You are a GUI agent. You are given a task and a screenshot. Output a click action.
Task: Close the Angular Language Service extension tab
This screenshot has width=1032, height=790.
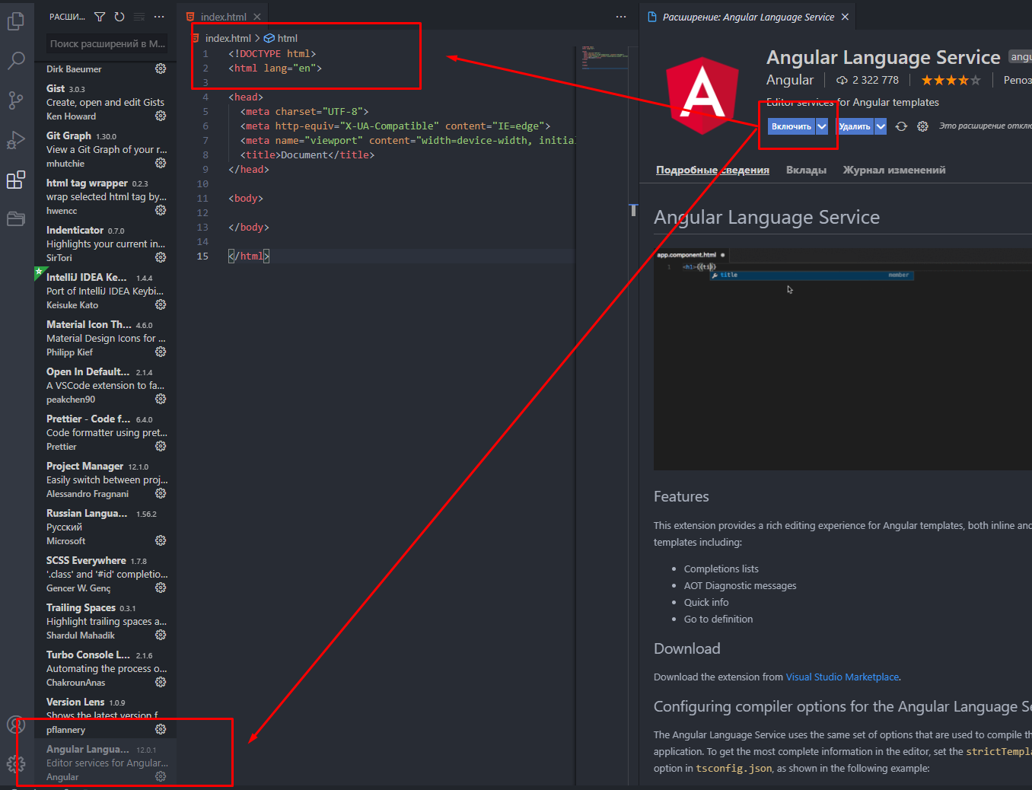(x=845, y=17)
